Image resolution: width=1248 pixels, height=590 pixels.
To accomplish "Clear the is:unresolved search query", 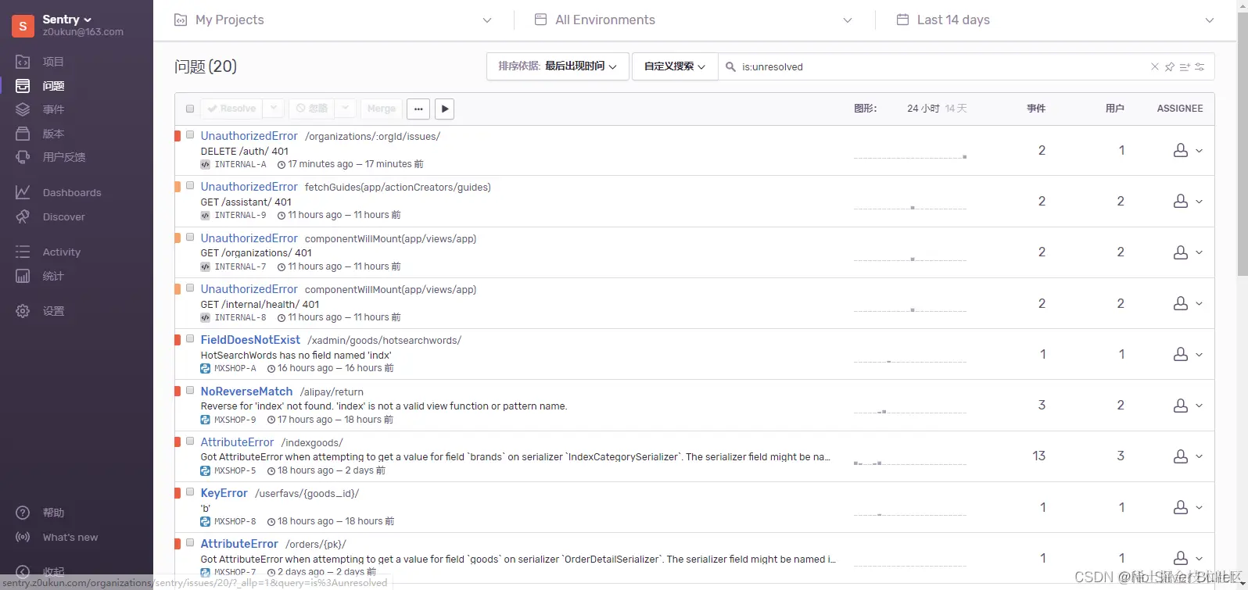I will click(x=1154, y=66).
